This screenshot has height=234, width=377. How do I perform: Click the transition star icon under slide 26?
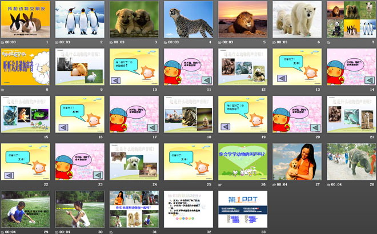(220, 185)
